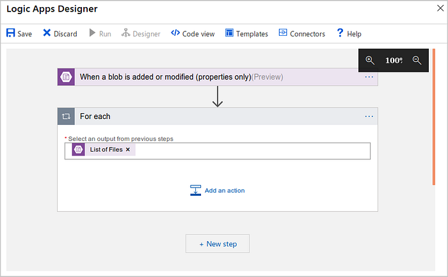This screenshot has height=277, width=448.
Task: Close the Logic Apps Designer pane
Action: (x=440, y=8)
